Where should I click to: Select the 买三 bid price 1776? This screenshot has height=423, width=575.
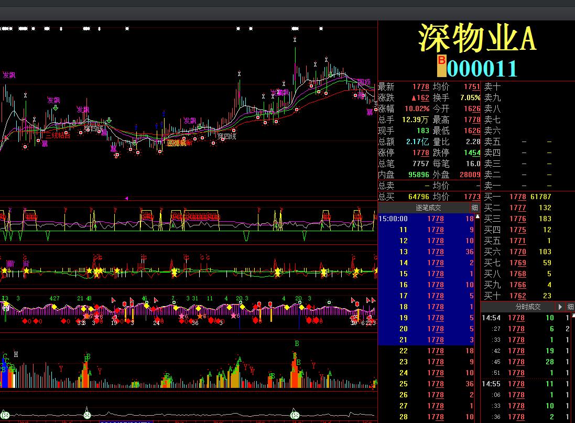point(518,219)
